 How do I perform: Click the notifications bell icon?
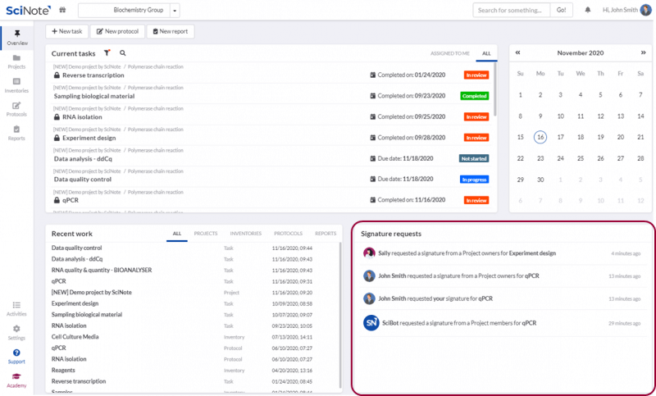point(587,10)
